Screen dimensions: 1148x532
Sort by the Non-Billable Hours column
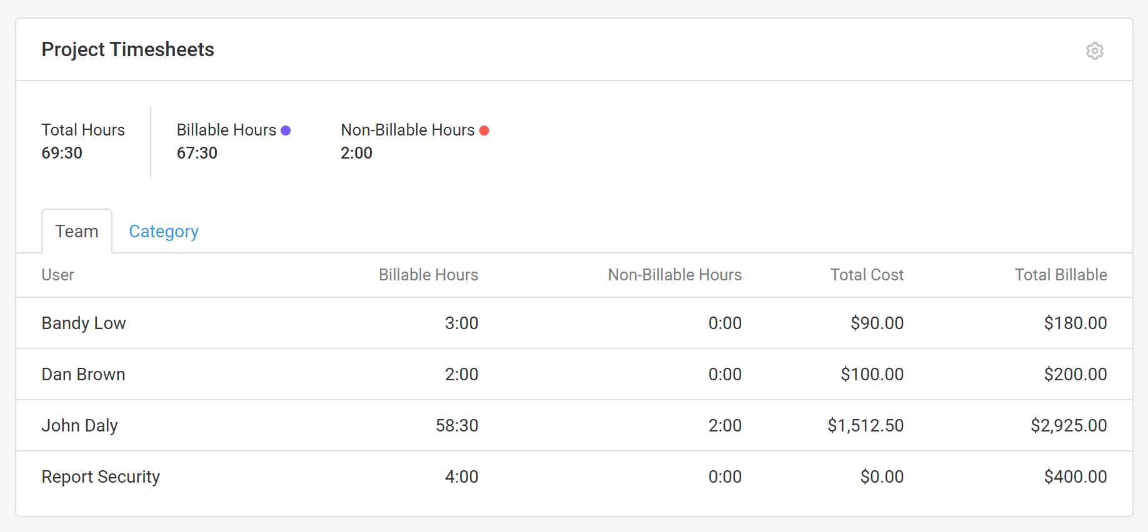point(675,275)
